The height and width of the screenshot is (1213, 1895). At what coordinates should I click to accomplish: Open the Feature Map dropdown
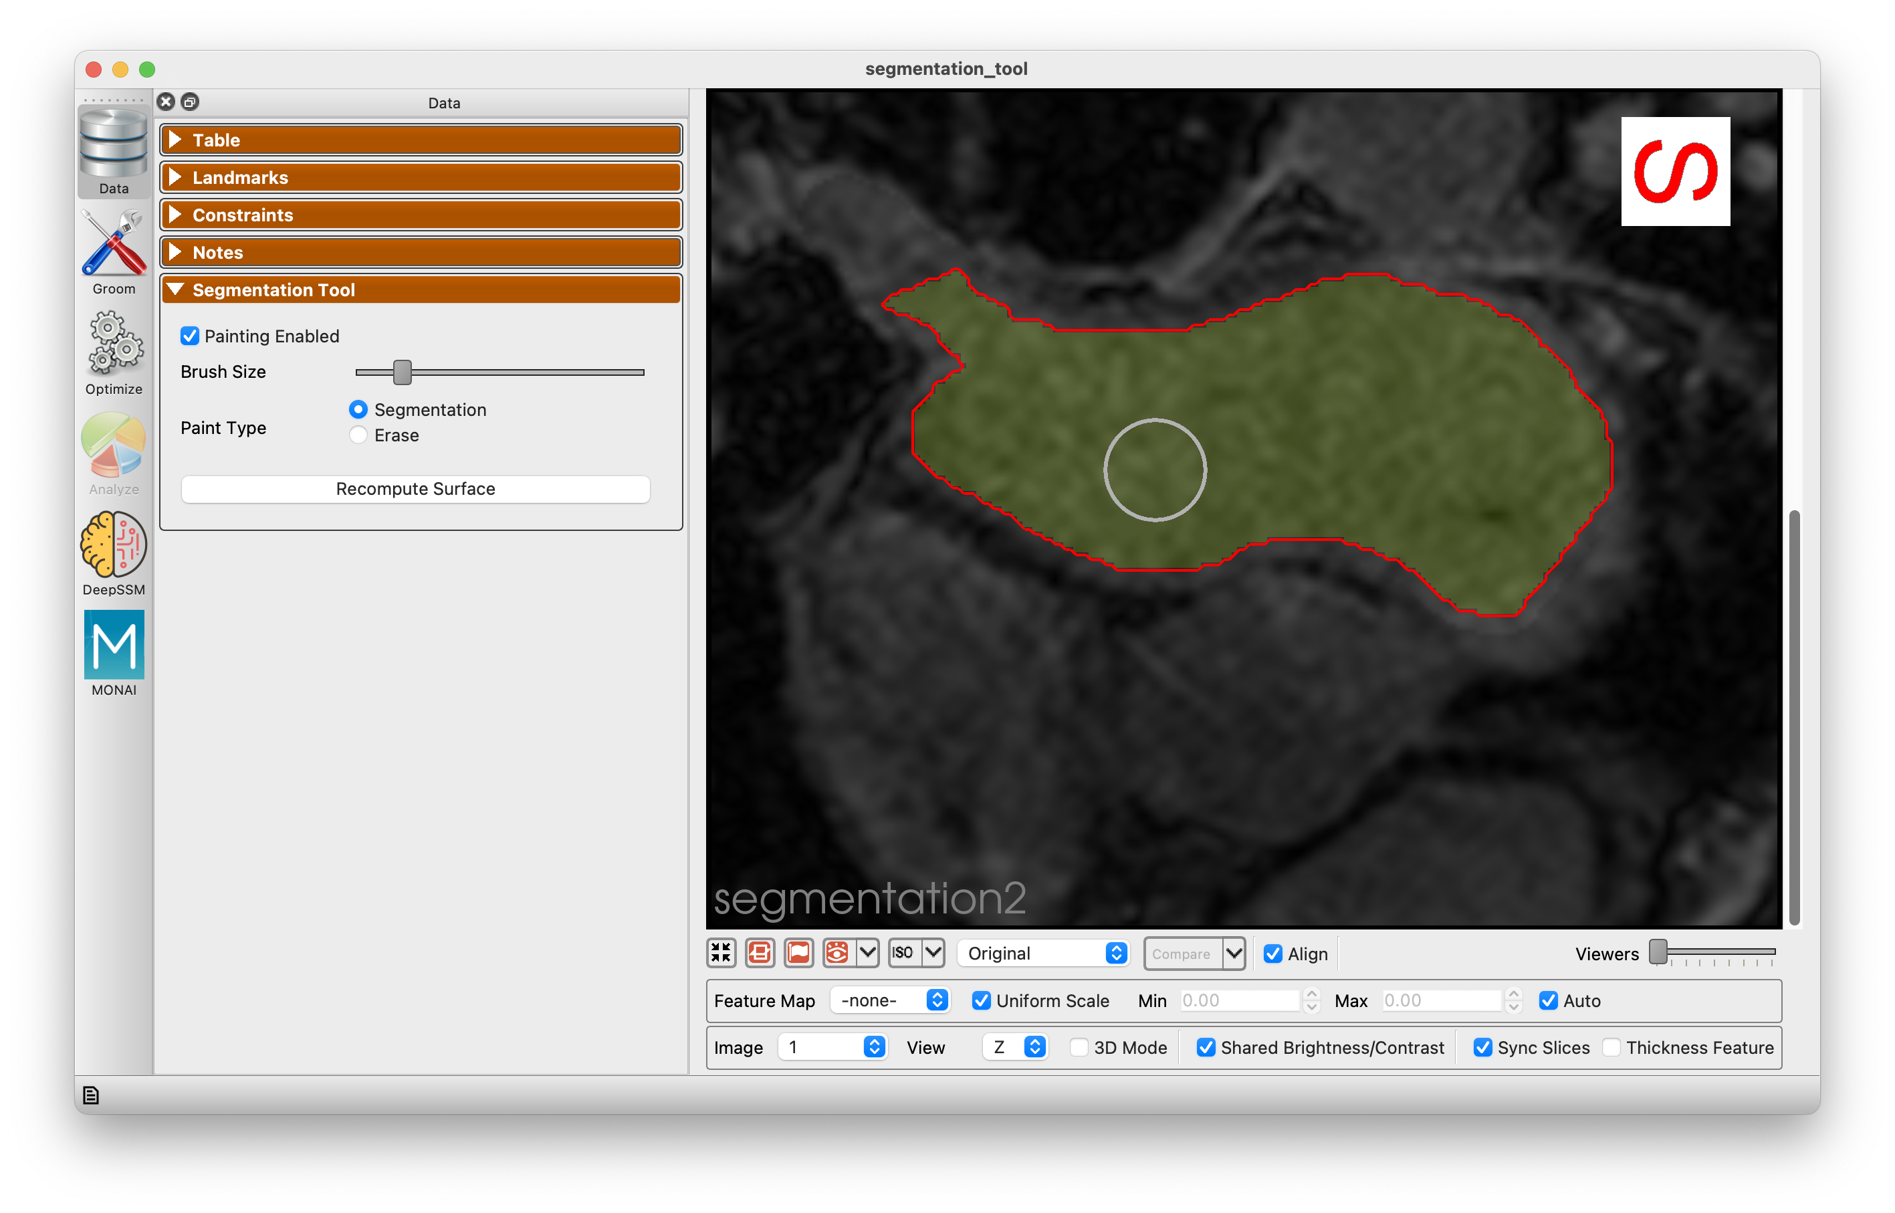(891, 1000)
